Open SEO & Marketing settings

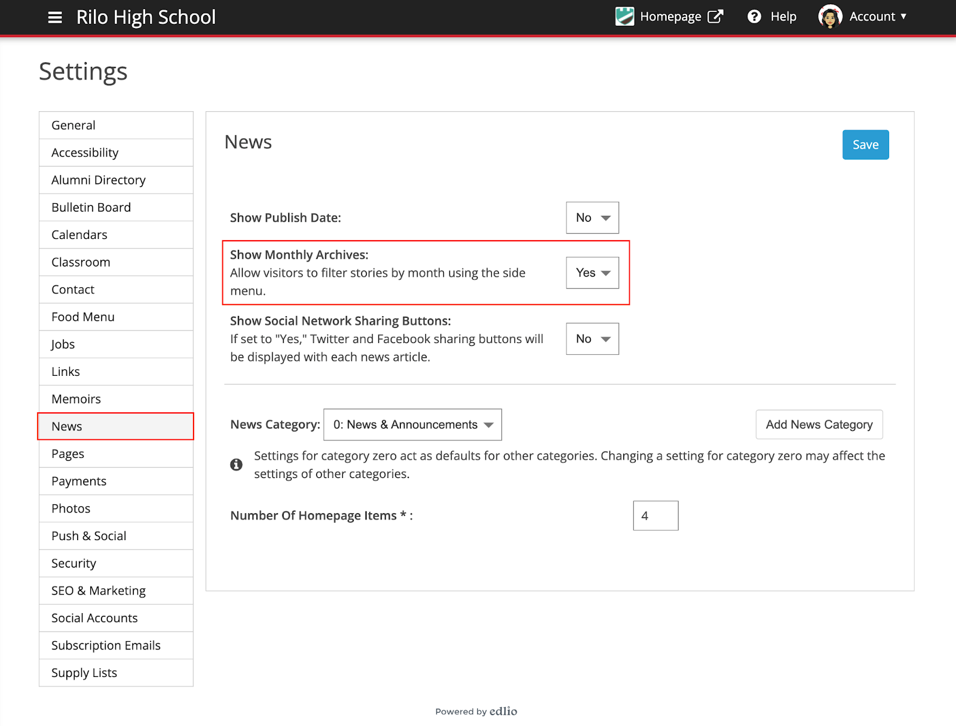point(116,591)
